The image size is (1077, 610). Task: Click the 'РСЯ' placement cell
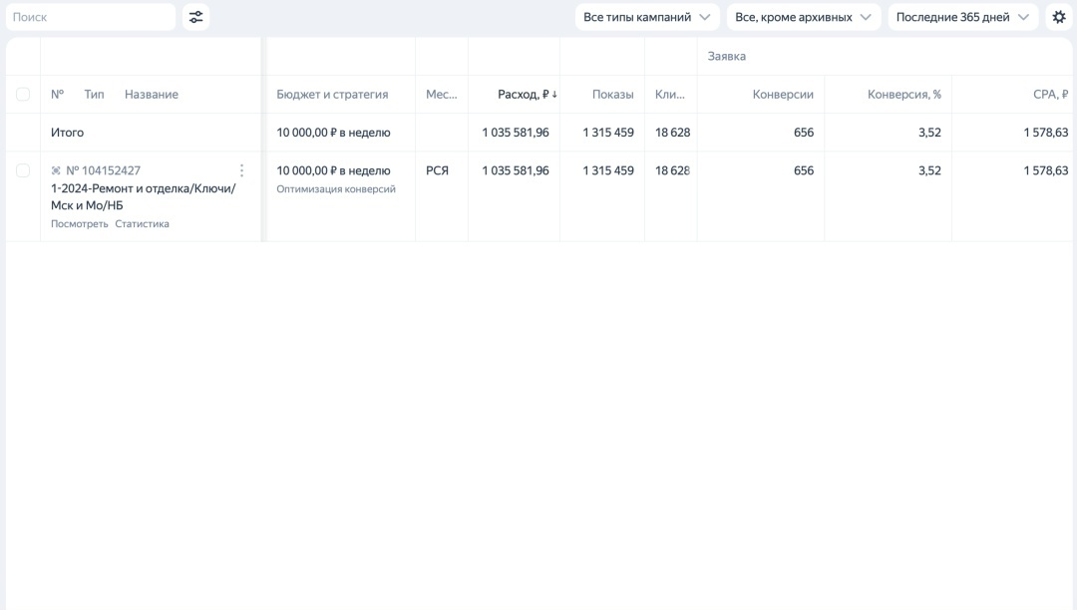(437, 170)
